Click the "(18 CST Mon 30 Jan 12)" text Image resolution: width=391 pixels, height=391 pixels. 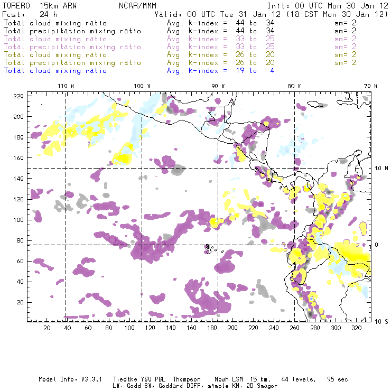point(337,14)
